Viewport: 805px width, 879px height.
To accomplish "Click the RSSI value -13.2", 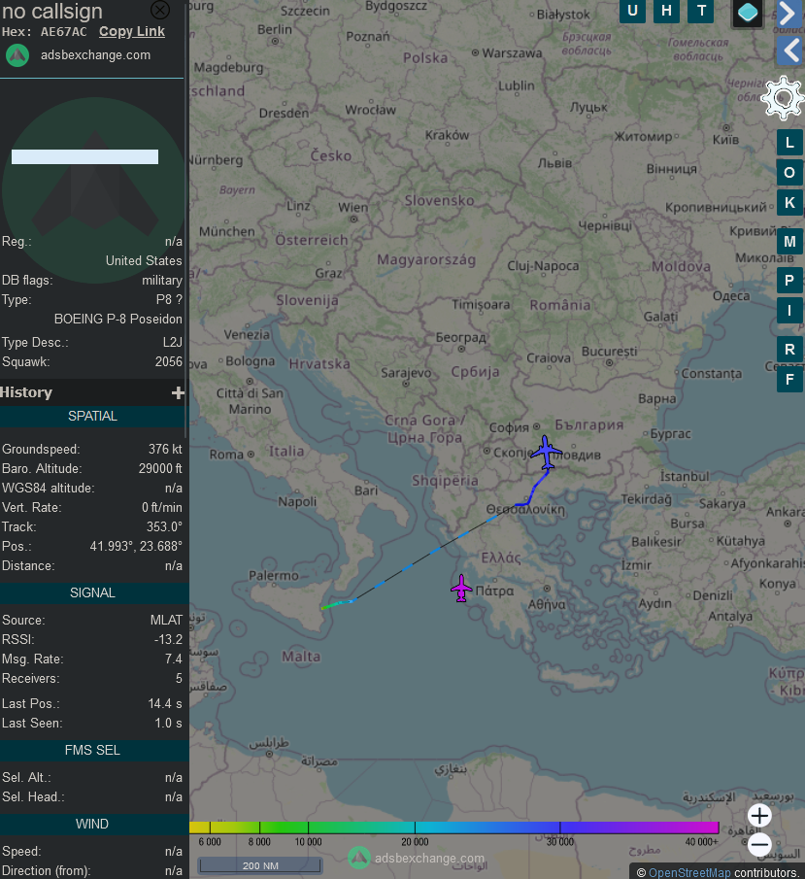I will (x=168, y=640).
